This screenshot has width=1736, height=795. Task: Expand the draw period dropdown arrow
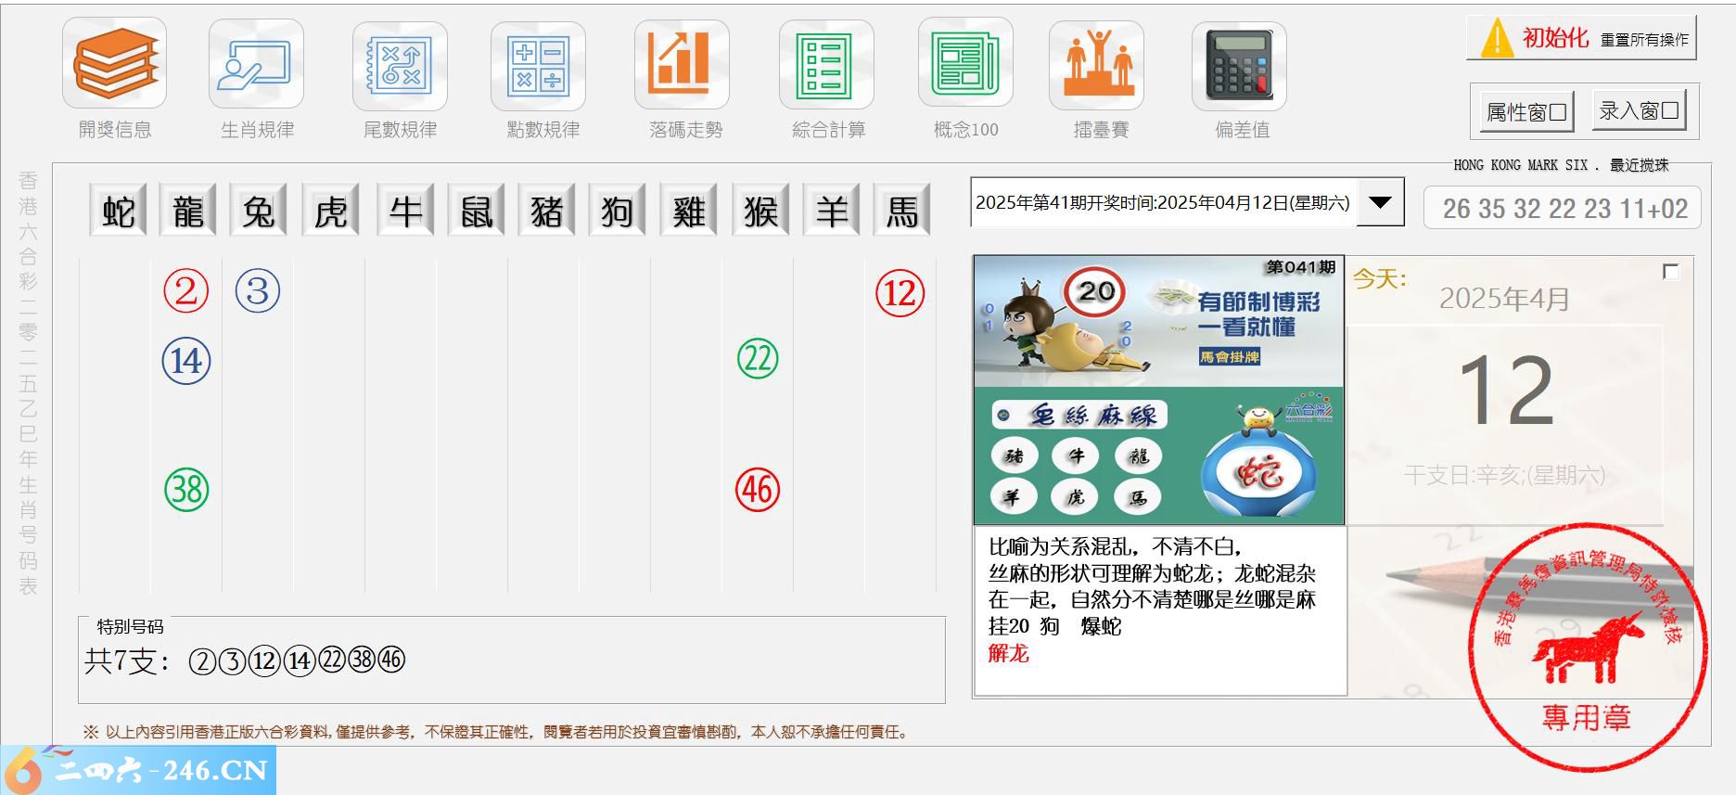point(1380,203)
